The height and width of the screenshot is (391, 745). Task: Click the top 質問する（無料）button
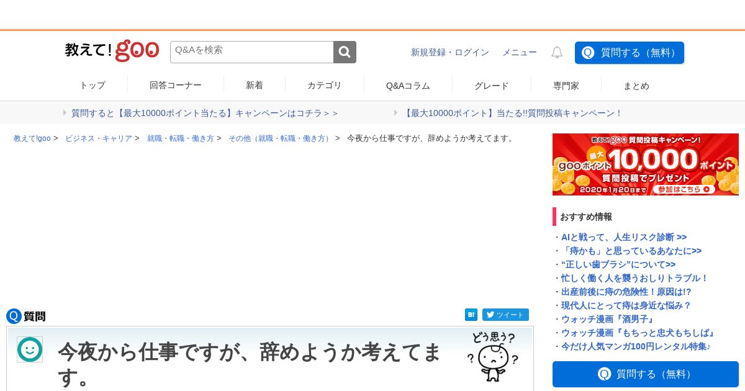(x=630, y=53)
